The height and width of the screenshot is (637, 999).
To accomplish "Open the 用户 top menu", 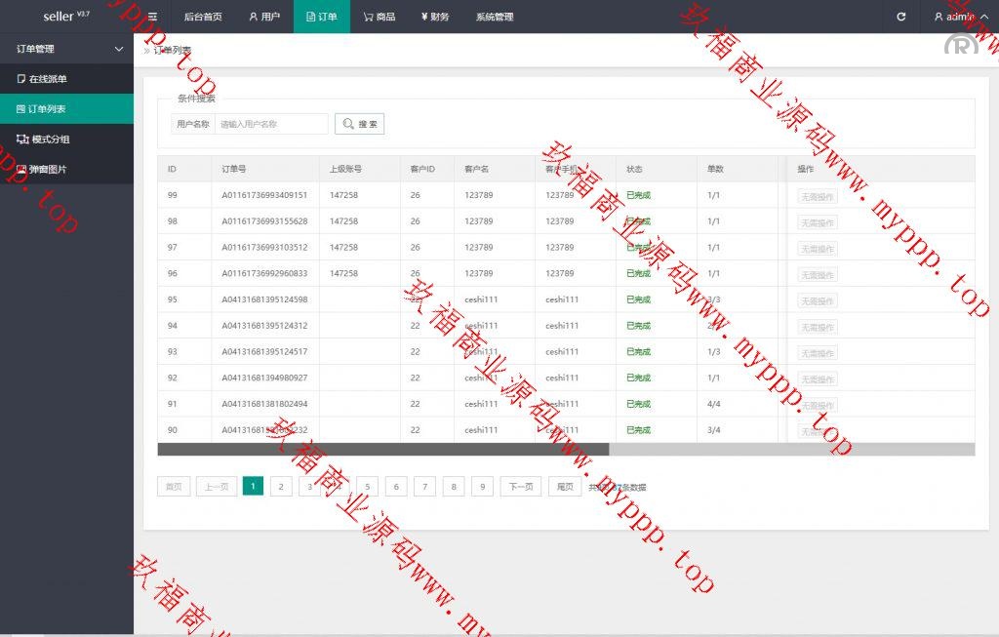I will pyautogui.click(x=264, y=17).
